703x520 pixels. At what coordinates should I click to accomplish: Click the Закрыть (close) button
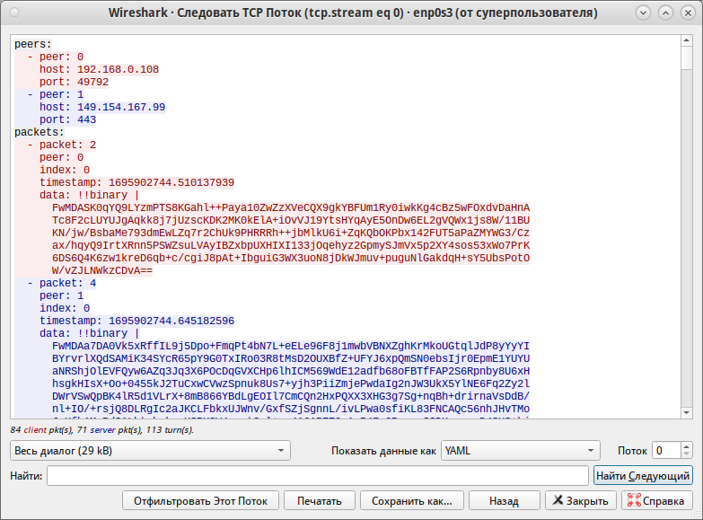coord(581,500)
